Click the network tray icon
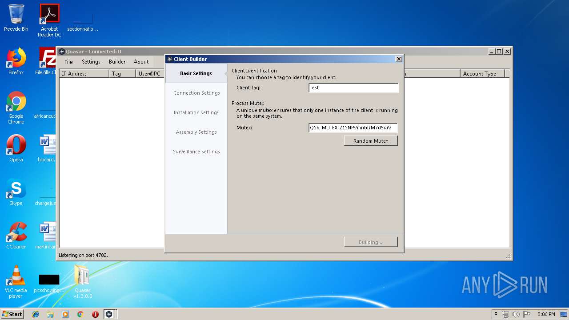Viewport: 569px width, 320px height. [505, 314]
